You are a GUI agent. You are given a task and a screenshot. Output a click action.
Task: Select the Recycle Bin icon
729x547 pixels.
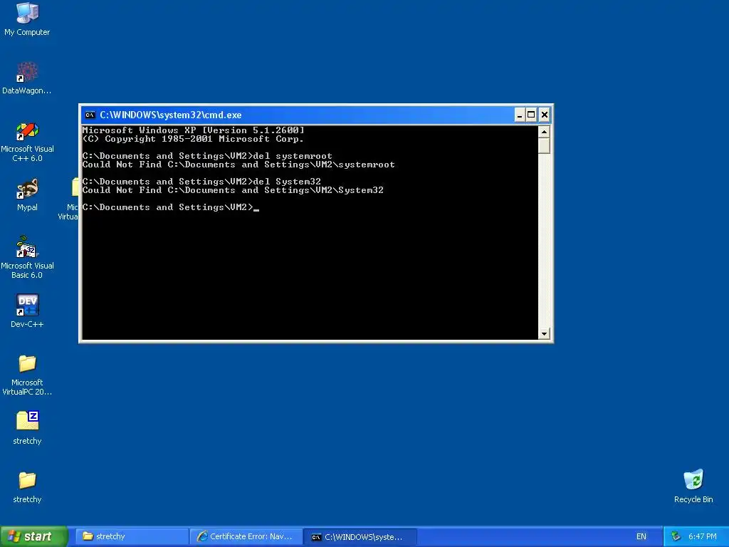[693, 486]
